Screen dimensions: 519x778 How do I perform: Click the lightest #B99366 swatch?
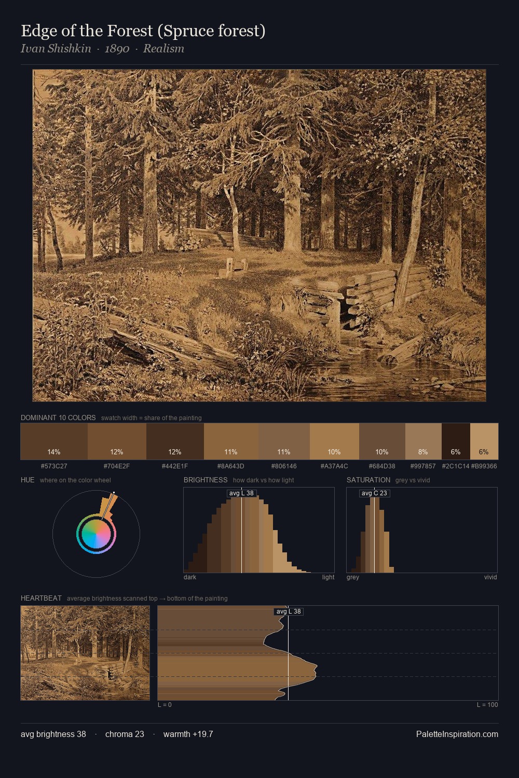click(x=484, y=441)
